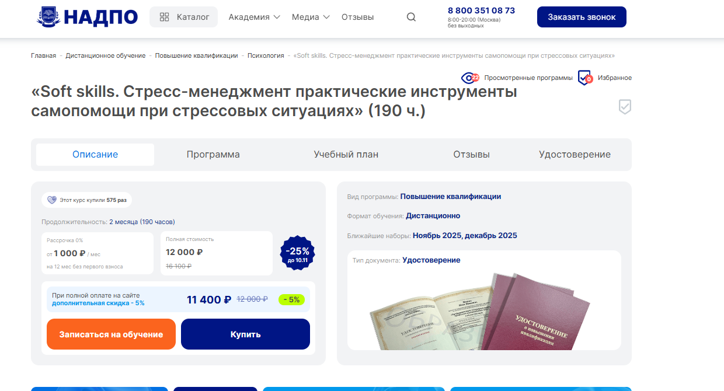Select the Удостоверение tab
The width and height of the screenshot is (724, 391).
pyautogui.click(x=575, y=155)
